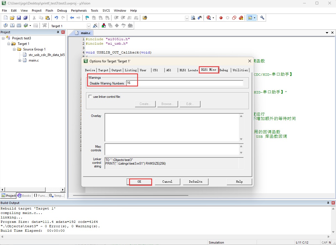The width and height of the screenshot is (336, 245).
Task: Expand the main.c node in the project tree
Action: coord(20,60)
